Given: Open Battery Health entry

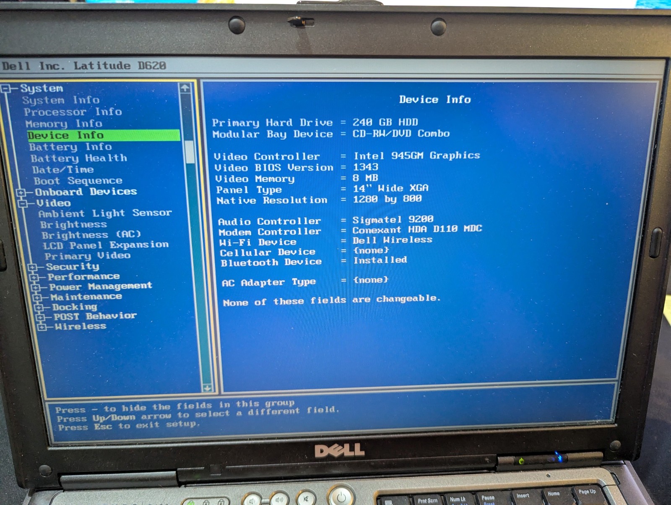Looking at the screenshot, I should pos(78,158).
